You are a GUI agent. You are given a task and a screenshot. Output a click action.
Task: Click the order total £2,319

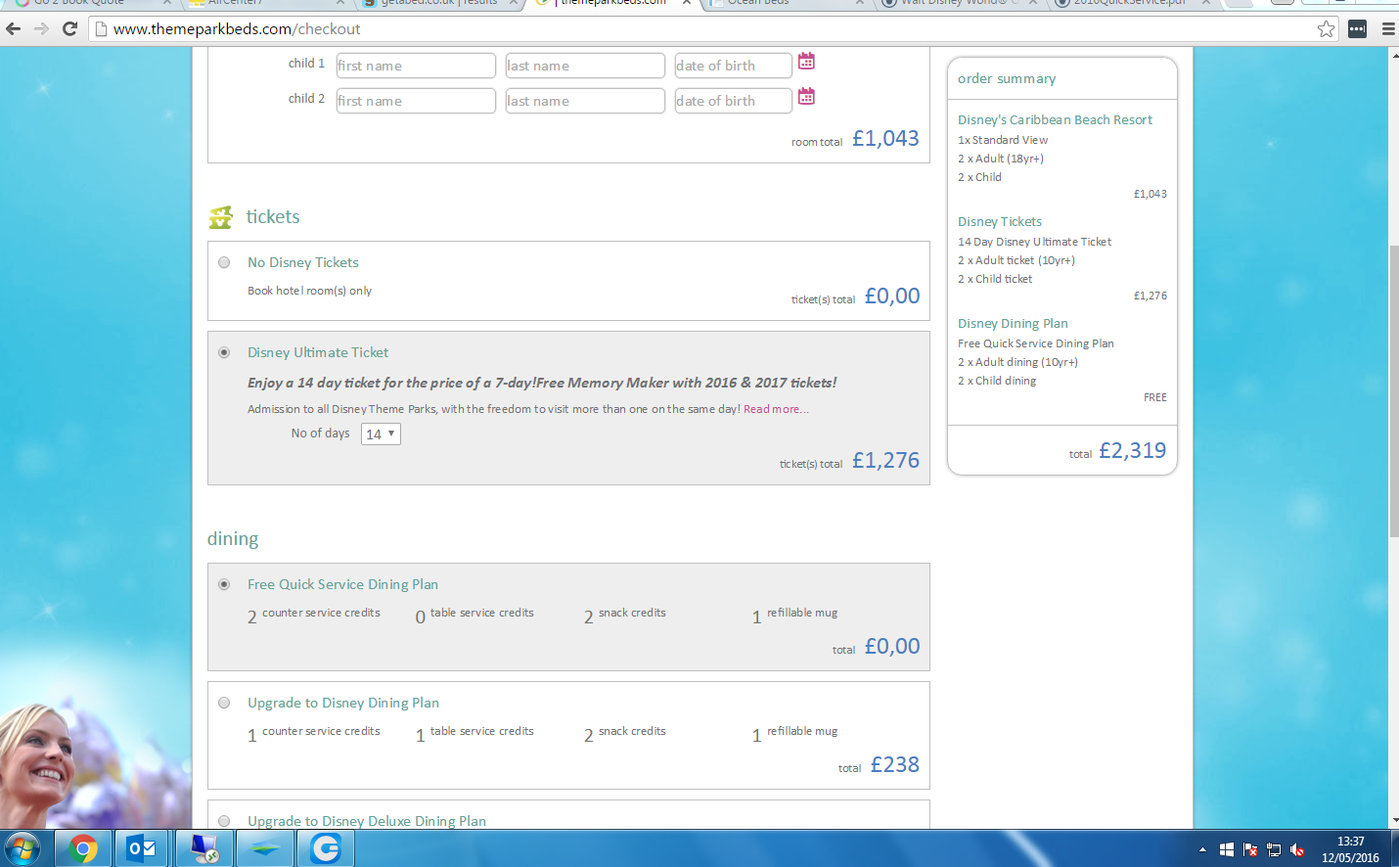[x=1132, y=450]
